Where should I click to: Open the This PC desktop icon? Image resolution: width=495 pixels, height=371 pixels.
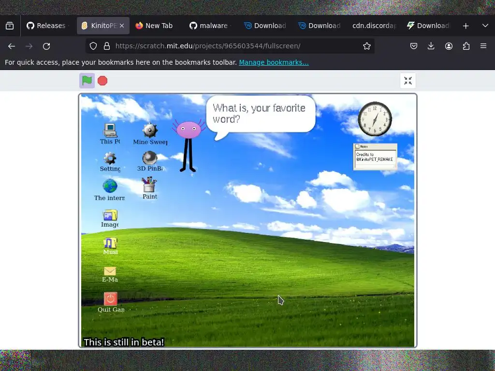coord(110,134)
